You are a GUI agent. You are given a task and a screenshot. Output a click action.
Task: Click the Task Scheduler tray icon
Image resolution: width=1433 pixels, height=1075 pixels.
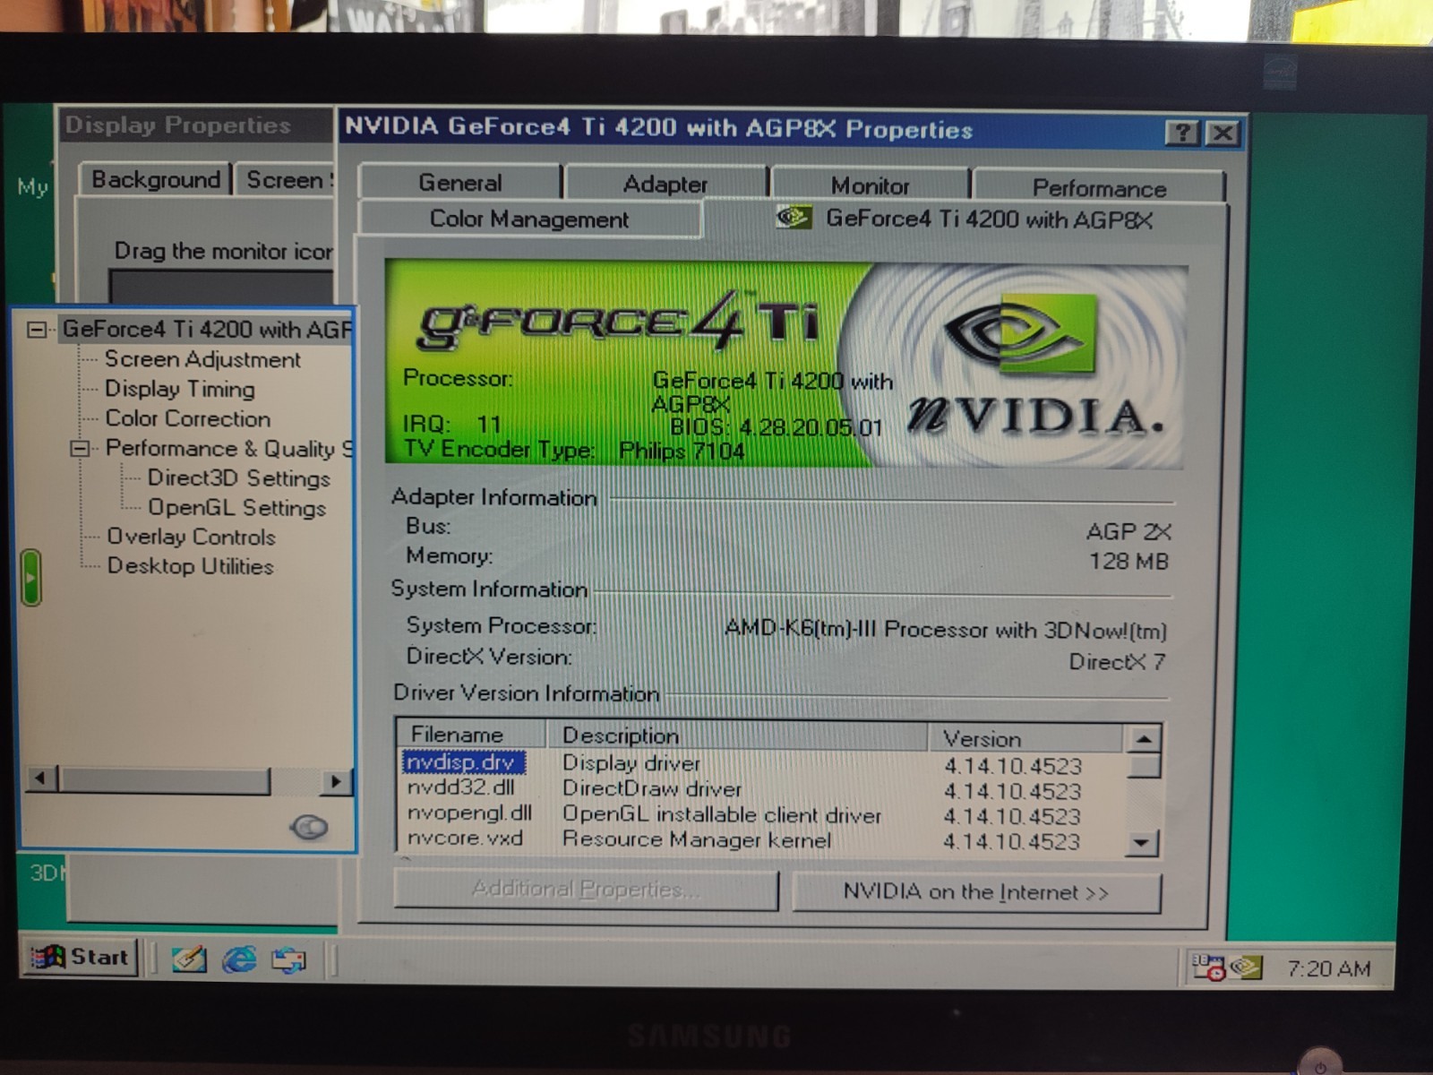pos(1207,967)
